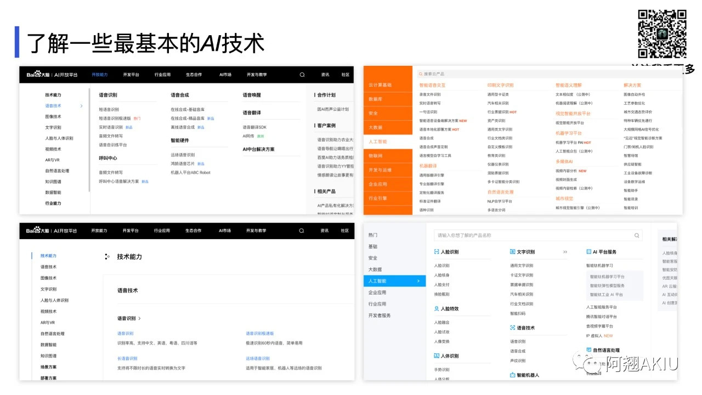Expand the 语音识别 > heading on the 技术能力 page
This screenshot has width=702, height=395.
(129, 318)
